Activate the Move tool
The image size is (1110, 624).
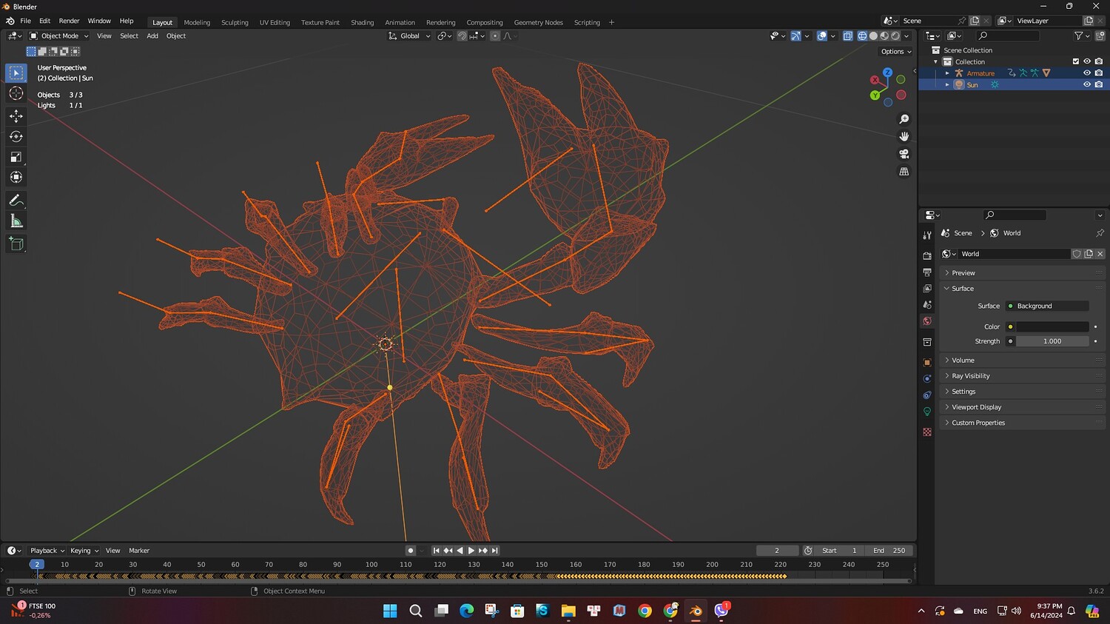click(x=16, y=116)
